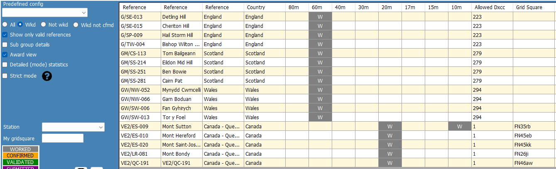This screenshot has width=556, height=169.
Task: Click the orange CONFIRMED color legend
Action: click(x=20, y=156)
